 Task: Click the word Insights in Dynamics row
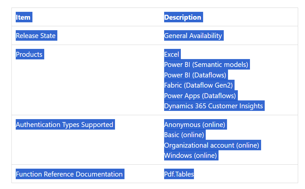point(251,106)
